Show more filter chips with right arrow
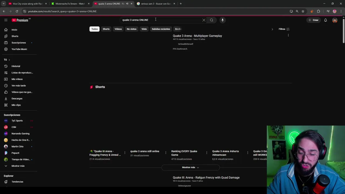 tap(272, 29)
